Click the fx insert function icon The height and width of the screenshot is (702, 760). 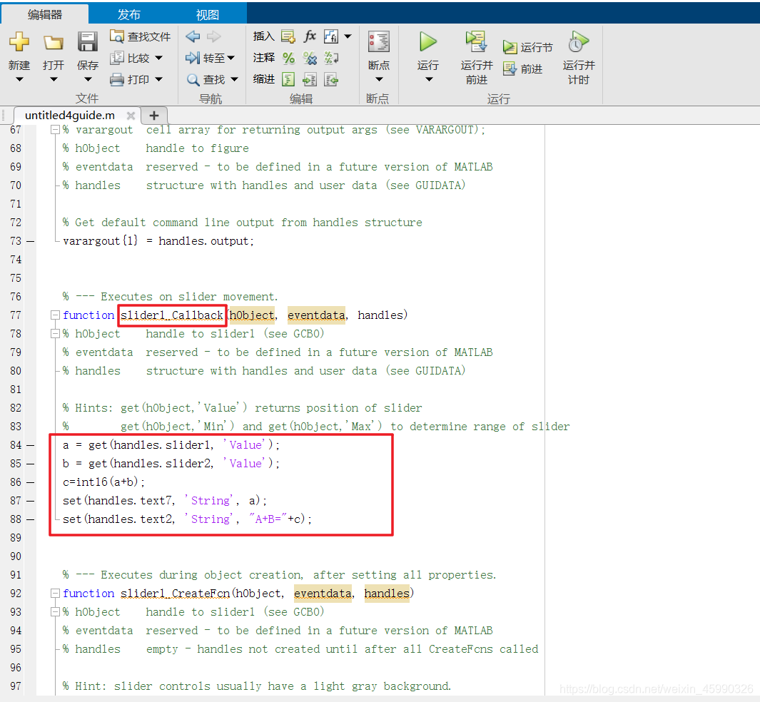[x=310, y=36]
